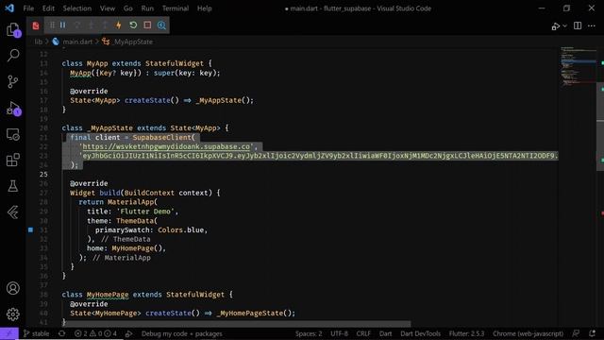Click the horizontal editor scrollbar
This screenshot has width=604, height=340.
coord(237,324)
